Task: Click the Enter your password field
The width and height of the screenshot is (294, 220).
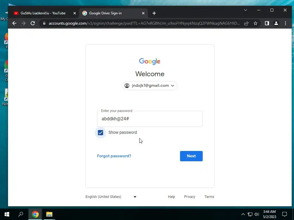Action: pos(150,119)
